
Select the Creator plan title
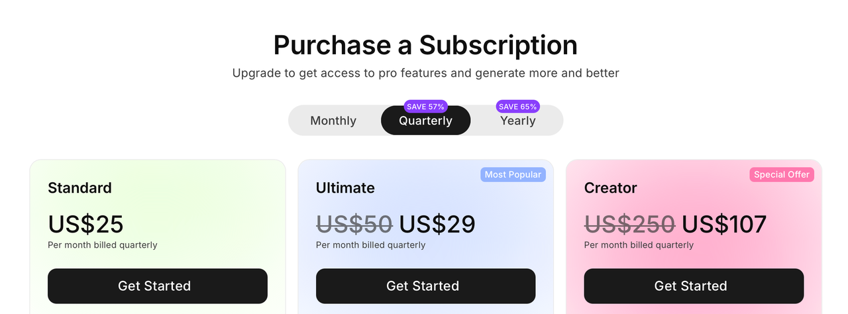pos(610,188)
